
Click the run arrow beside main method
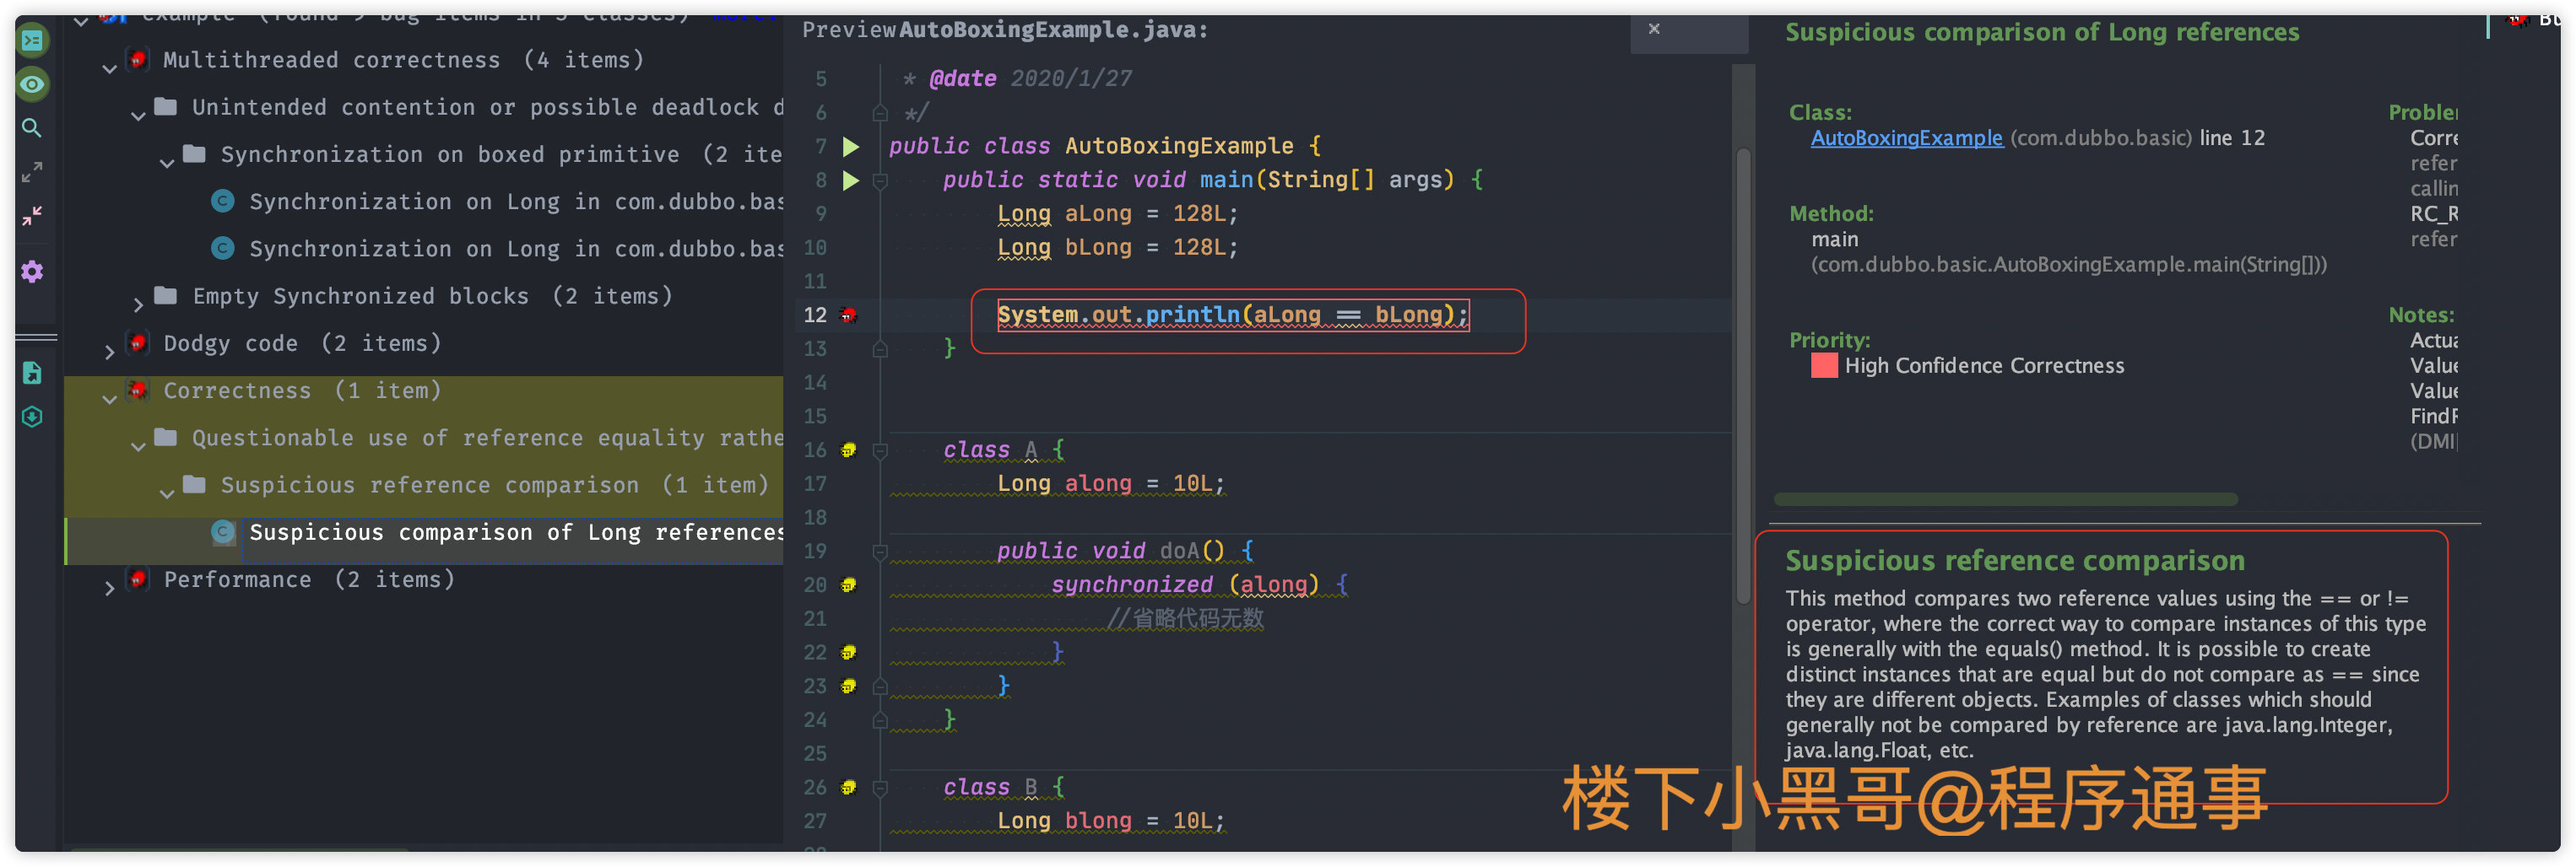coord(851,180)
